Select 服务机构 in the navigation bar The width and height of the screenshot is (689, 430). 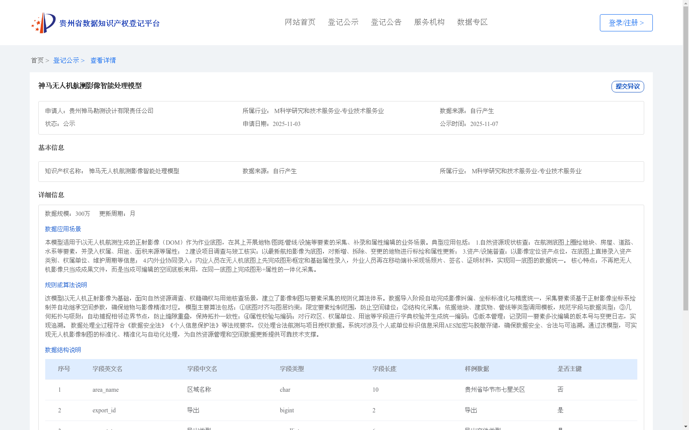pos(429,22)
